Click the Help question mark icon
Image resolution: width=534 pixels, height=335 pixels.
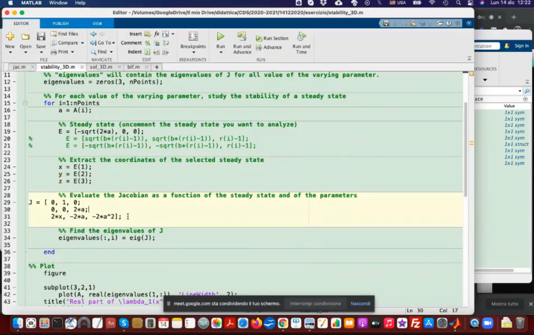449,23
